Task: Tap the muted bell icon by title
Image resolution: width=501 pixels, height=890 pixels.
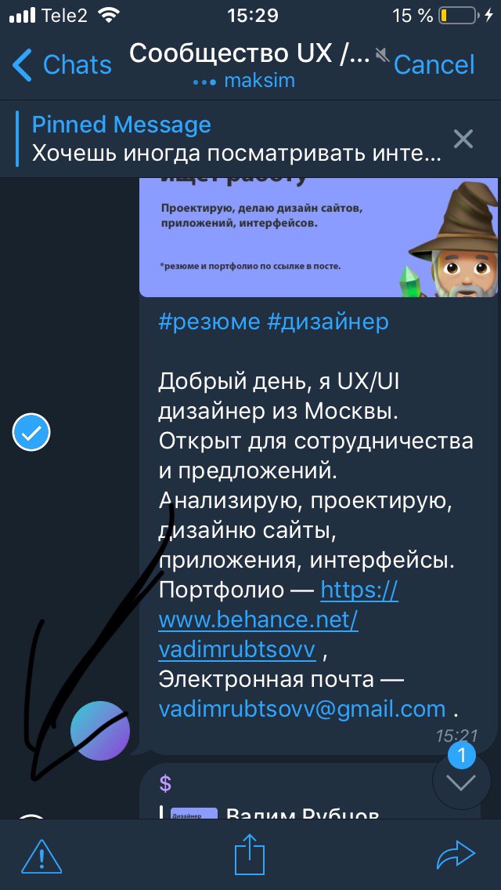Action: pos(383,54)
